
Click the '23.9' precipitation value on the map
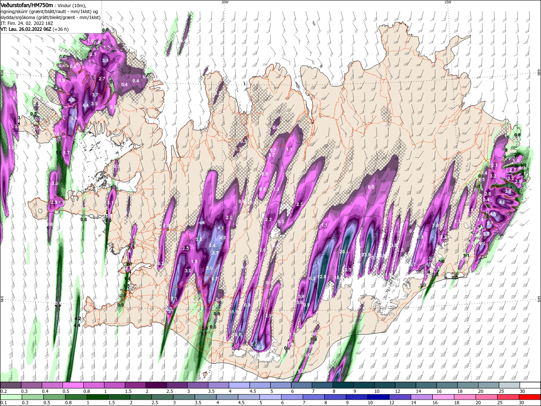[x=366, y=255]
